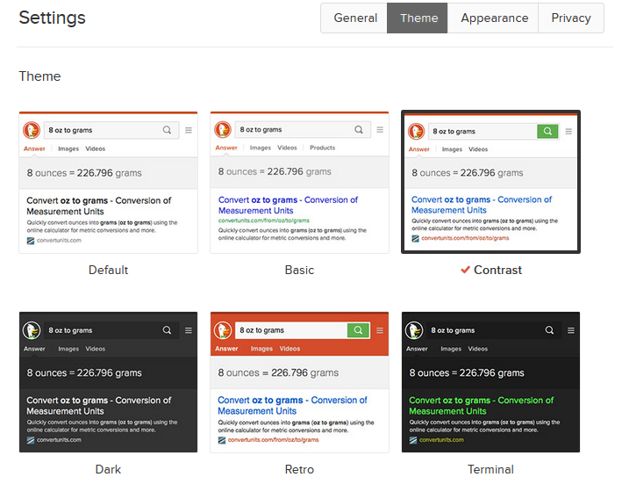Select the Default theme label
622x477 pixels.
(x=108, y=270)
